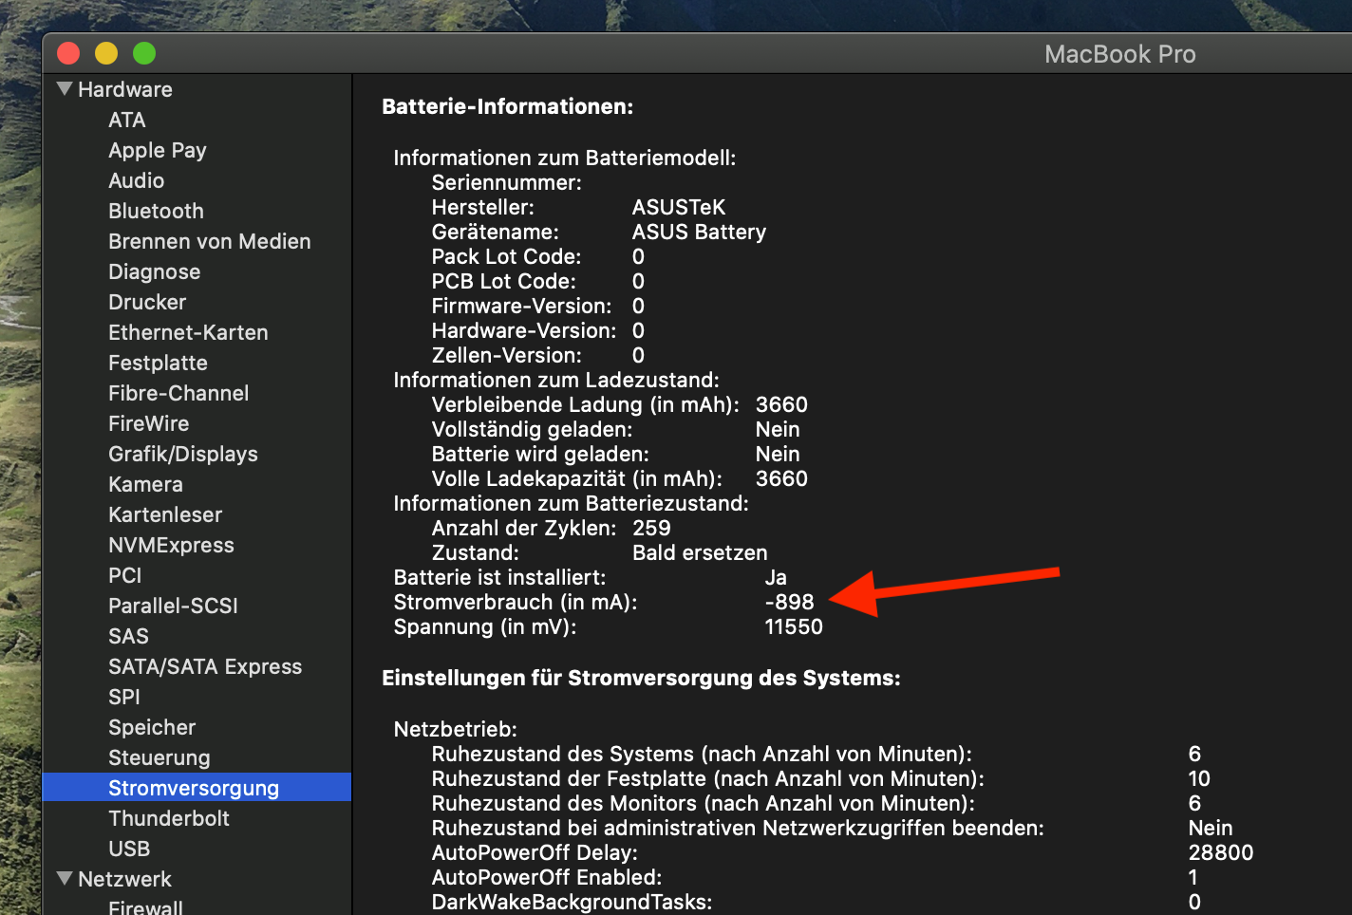Open the USB hardware entry

[129, 849]
